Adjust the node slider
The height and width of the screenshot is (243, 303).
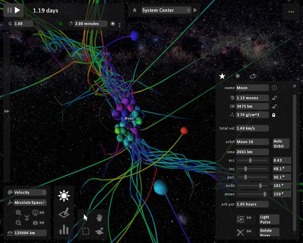coord(260,186)
